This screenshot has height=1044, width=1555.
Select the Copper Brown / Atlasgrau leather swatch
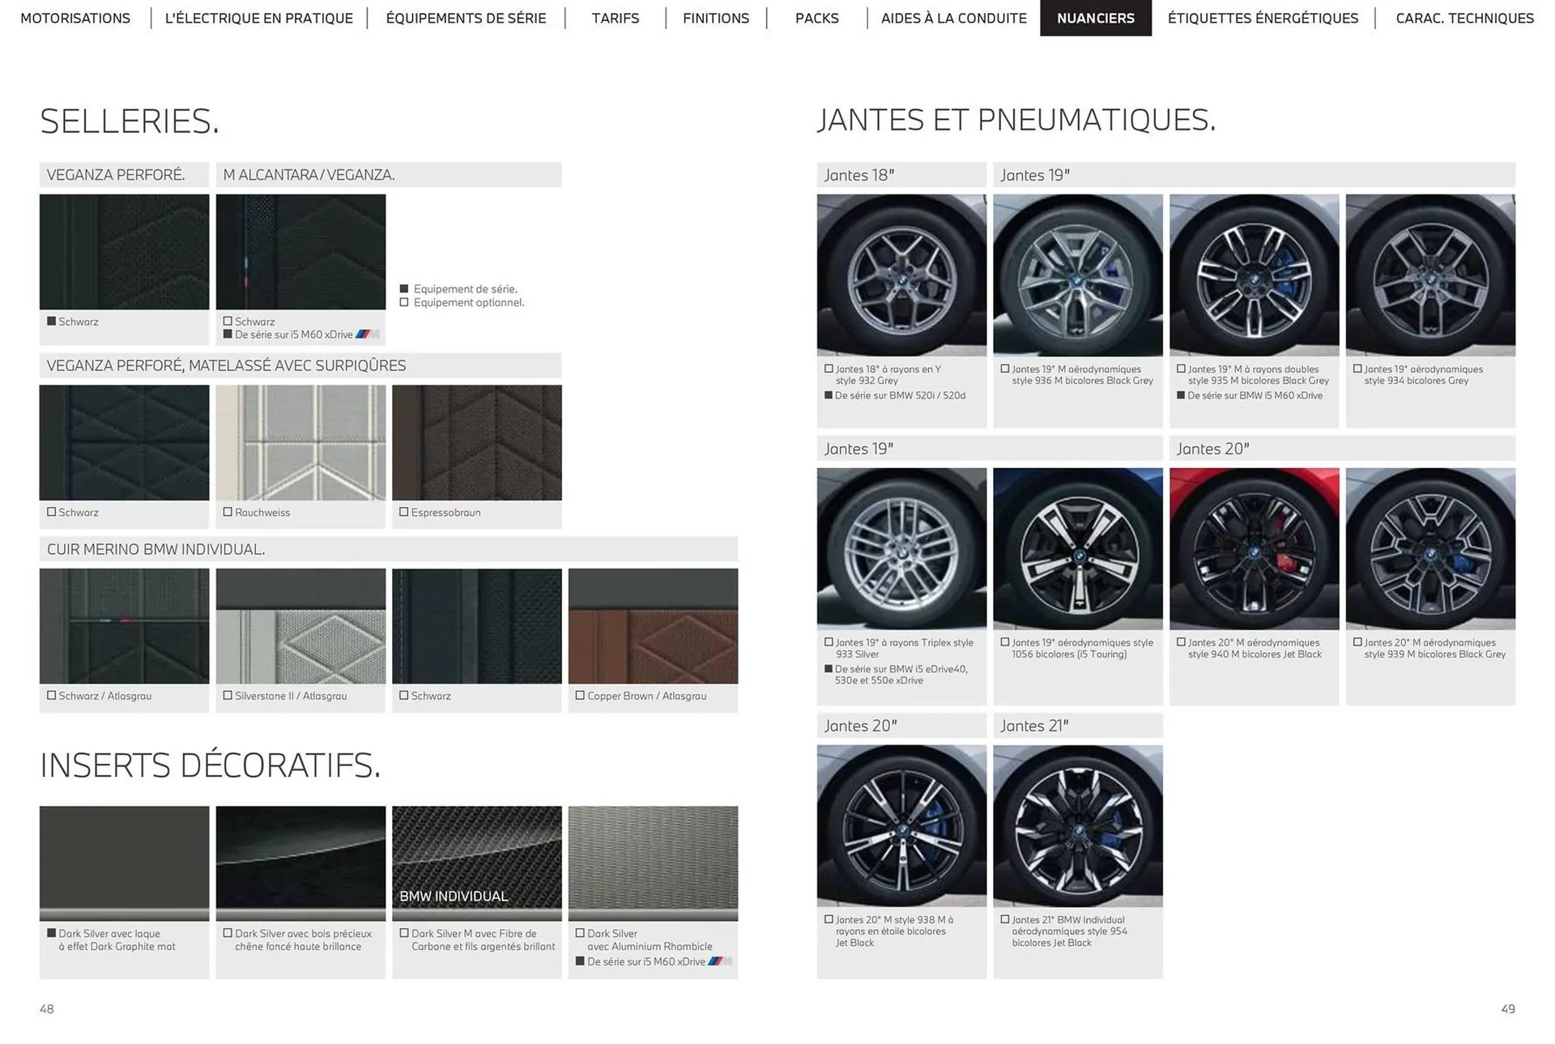pyautogui.click(x=653, y=628)
